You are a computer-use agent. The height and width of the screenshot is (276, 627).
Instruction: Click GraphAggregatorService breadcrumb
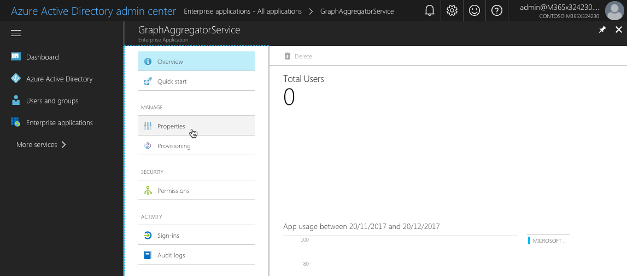(x=357, y=11)
